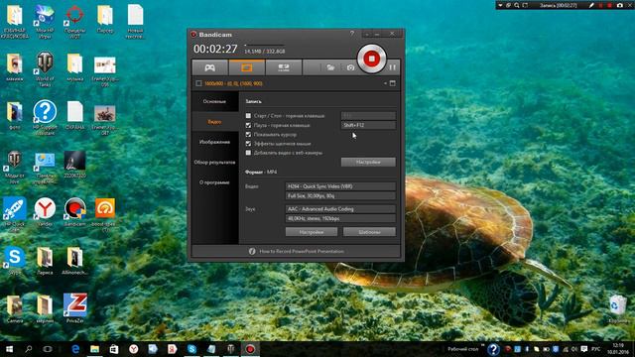Image resolution: width=635 pixels, height=357 pixels.
Task: Click the 48.0KHz stereo audio field
Action: (x=340, y=218)
